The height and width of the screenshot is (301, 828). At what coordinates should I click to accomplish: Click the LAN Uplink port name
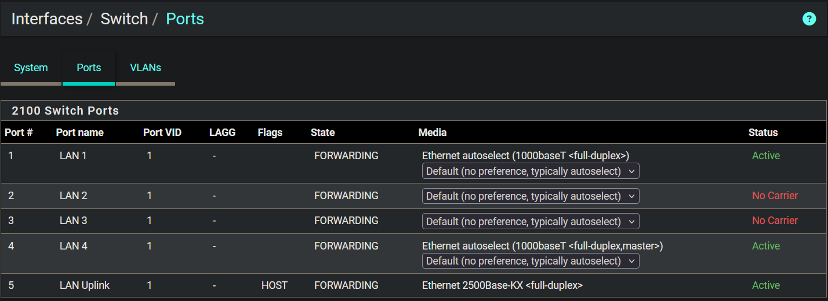pos(85,285)
